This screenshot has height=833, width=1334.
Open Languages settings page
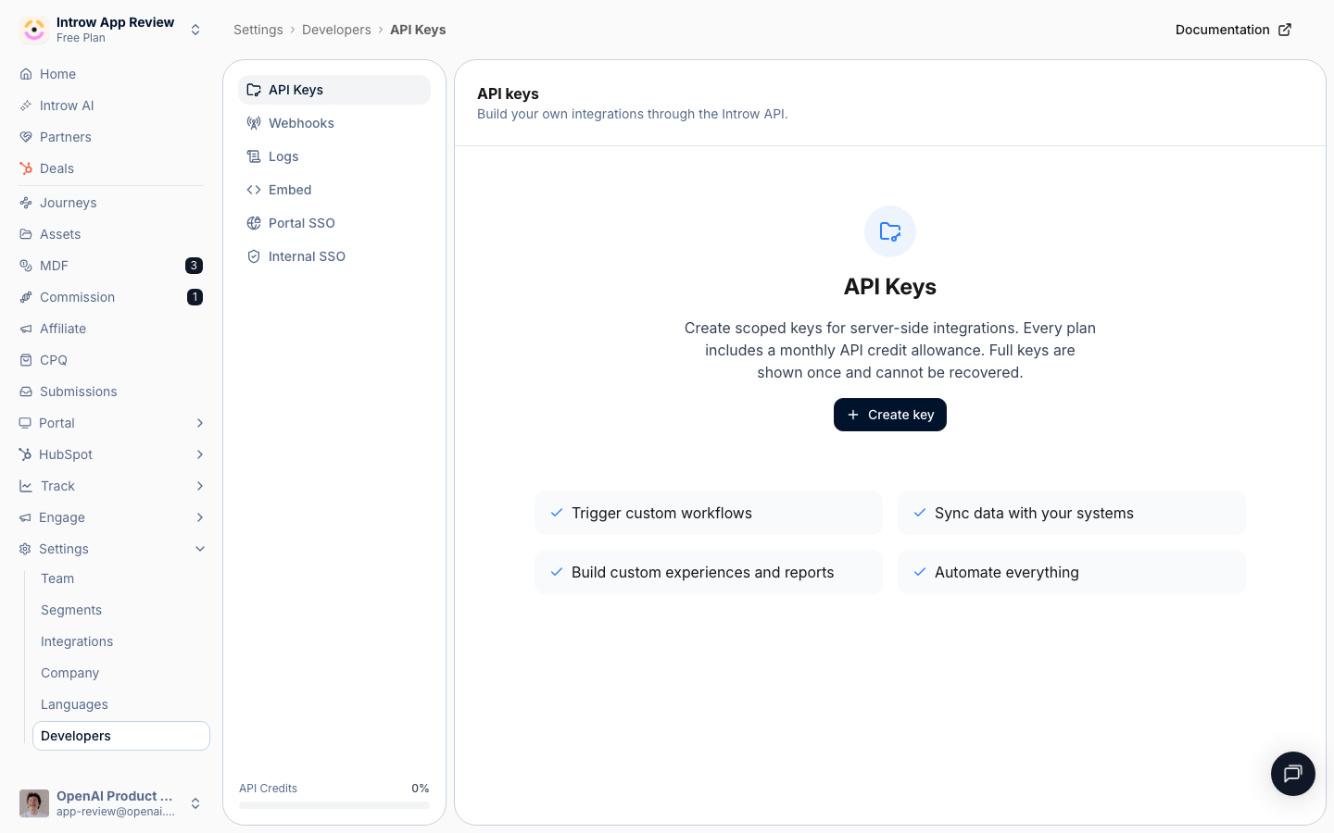tap(121, 704)
